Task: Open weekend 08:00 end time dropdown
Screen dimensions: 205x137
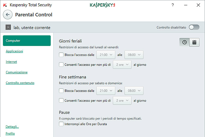Action: click(x=134, y=91)
